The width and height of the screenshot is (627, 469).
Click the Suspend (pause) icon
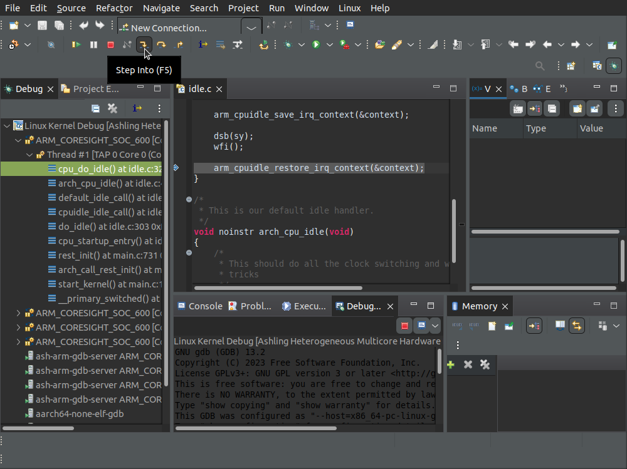click(x=93, y=45)
